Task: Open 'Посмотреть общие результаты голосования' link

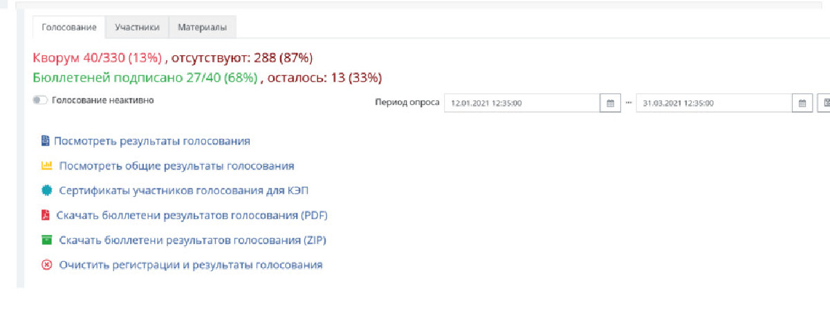Action: (x=177, y=166)
